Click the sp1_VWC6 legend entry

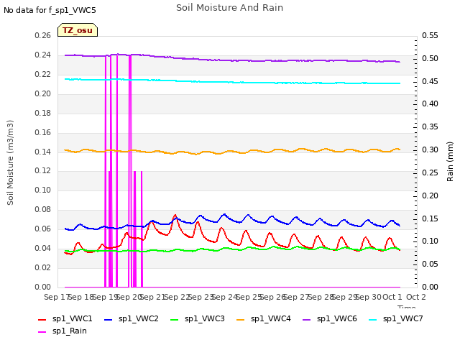pyautogui.click(x=330, y=318)
